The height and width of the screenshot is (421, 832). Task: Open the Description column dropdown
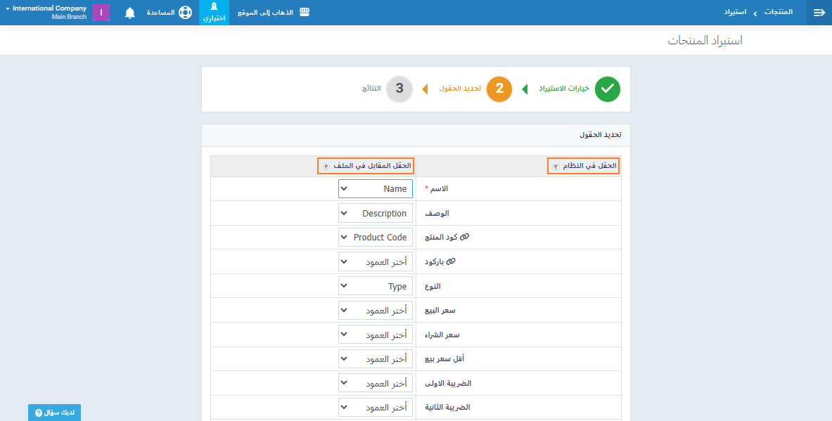coord(376,214)
